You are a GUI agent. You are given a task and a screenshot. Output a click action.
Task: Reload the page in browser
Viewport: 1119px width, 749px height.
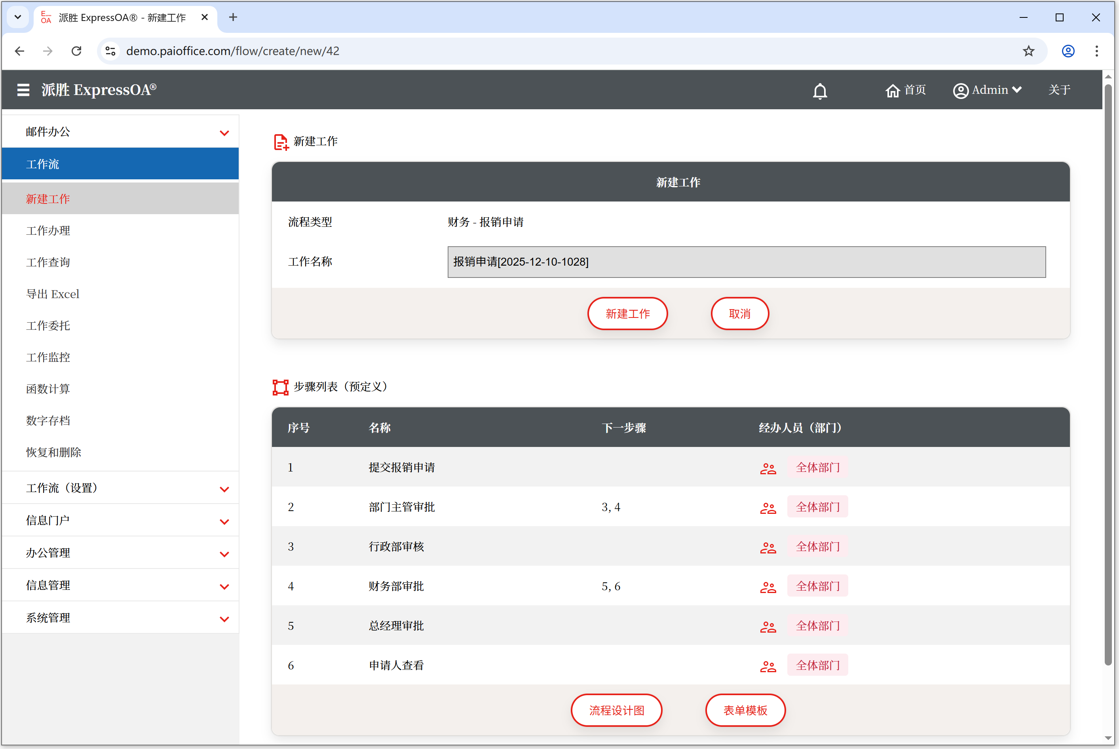(76, 51)
